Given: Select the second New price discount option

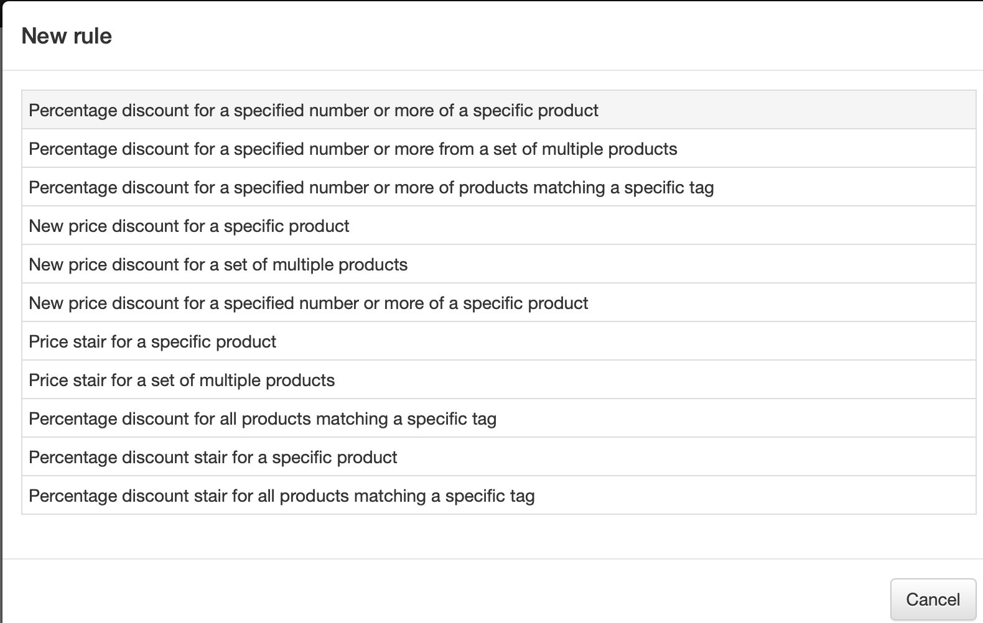Looking at the screenshot, I should click(218, 265).
